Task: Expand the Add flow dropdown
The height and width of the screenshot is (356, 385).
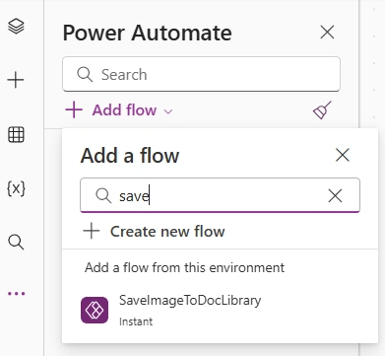Action: coord(119,110)
